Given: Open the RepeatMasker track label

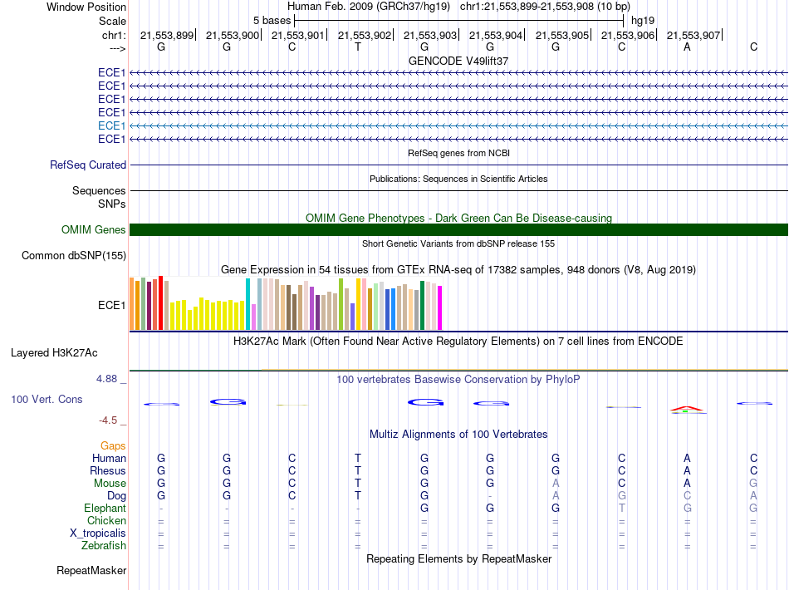Looking at the screenshot, I should (91, 571).
